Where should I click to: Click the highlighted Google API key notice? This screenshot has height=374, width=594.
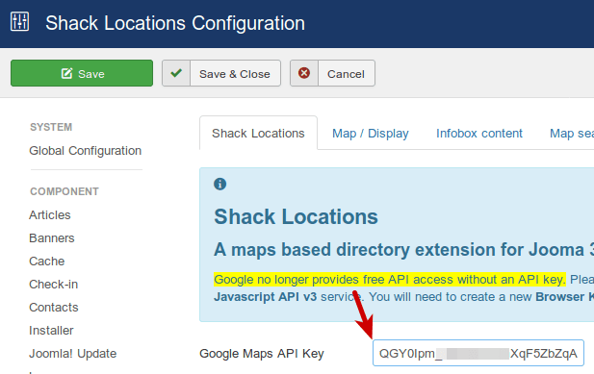(x=390, y=280)
